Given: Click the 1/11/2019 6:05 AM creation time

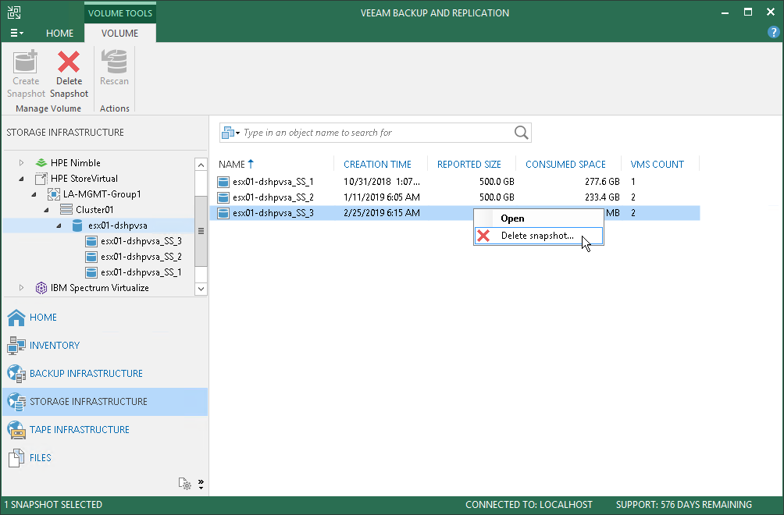Looking at the screenshot, I should [382, 197].
